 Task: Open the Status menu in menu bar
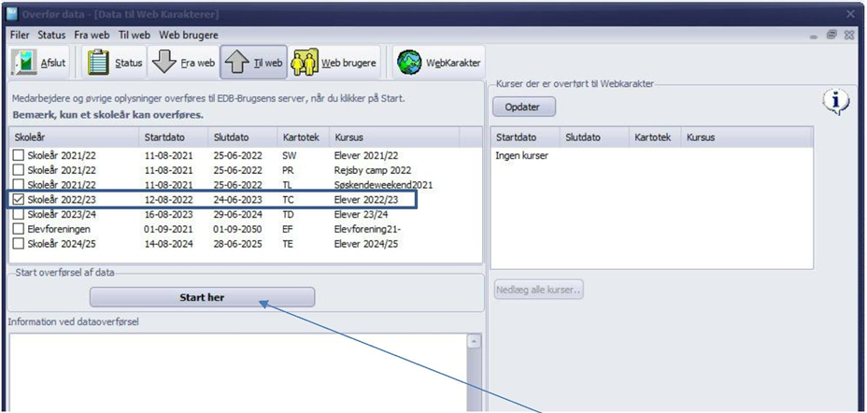tap(51, 35)
